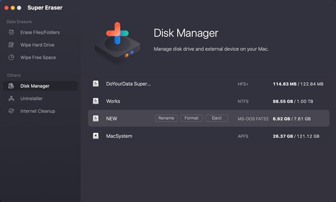This screenshot has height=202, width=336.
Task: Click the 26.37 GB / 121.12 GB value
Action: 296,136
